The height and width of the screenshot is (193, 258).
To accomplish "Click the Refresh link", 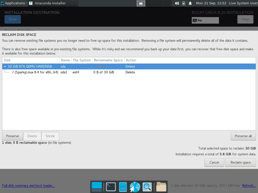I will pyautogui.click(x=249, y=186).
